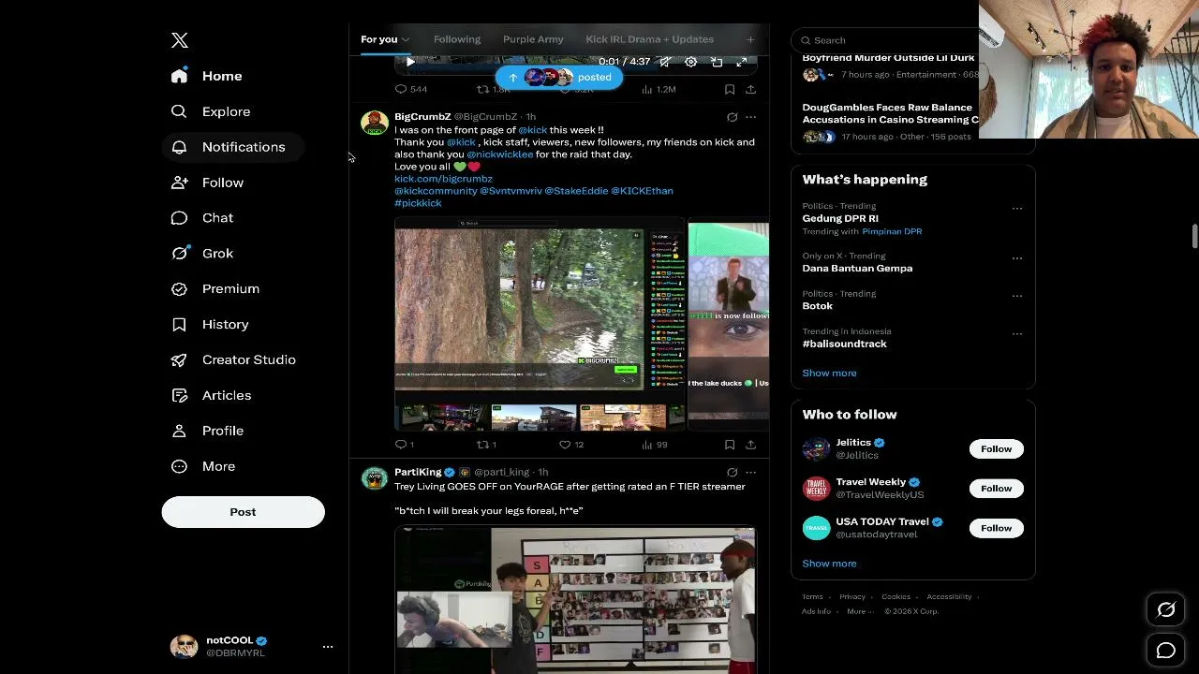Image resolution: width=1199 pixels, height=674 pixels.
Task: Open the Creator Studio rocket icon
Action: [x=179, y=360]
